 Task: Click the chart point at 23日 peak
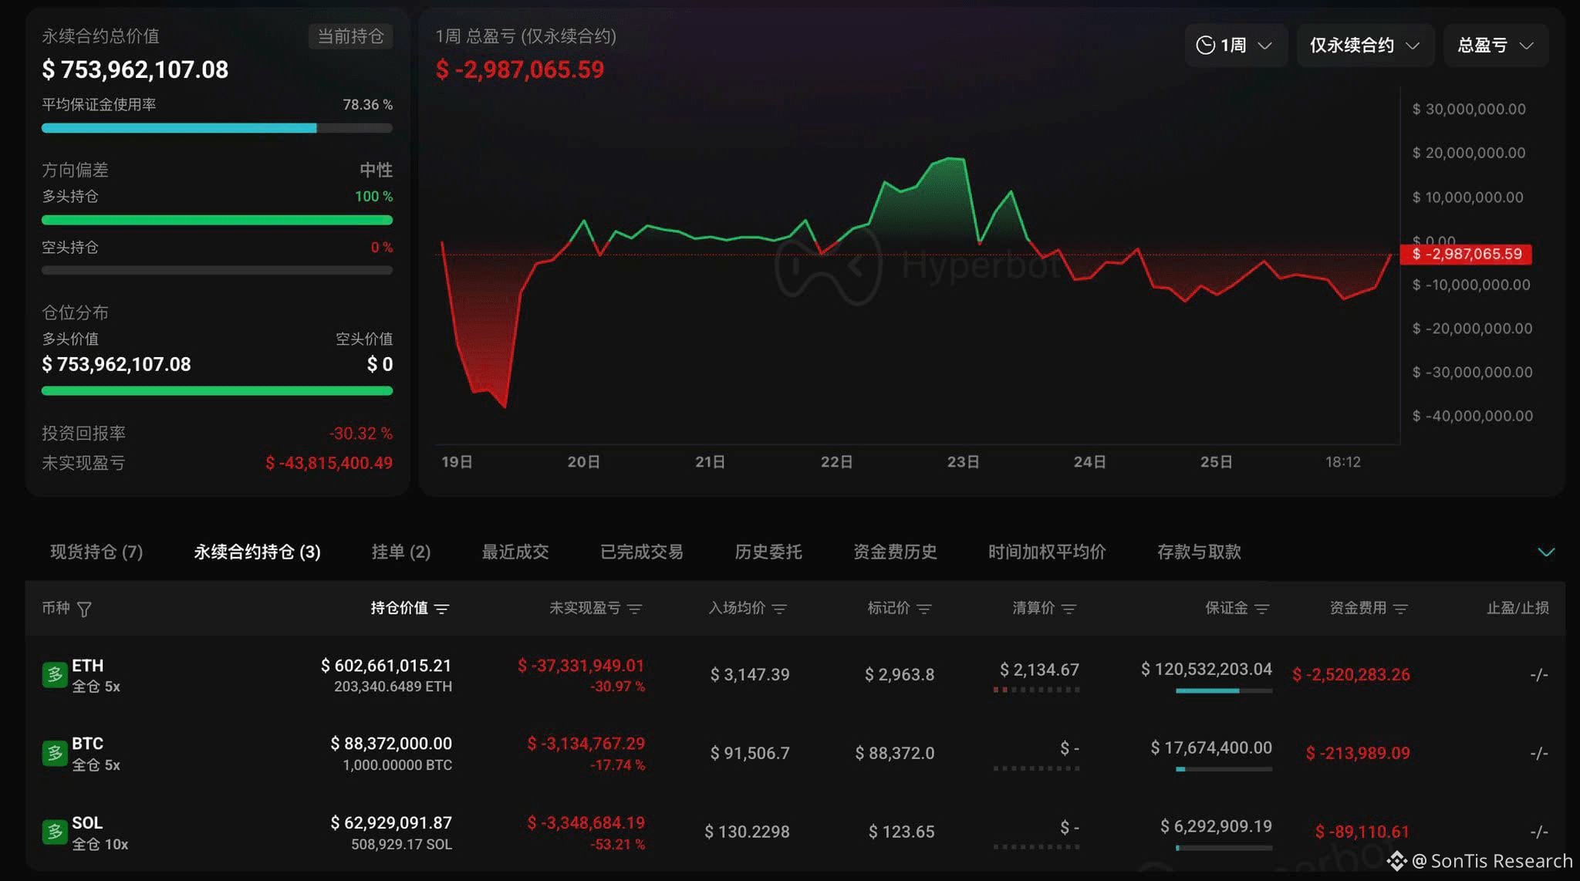[955, 159]
